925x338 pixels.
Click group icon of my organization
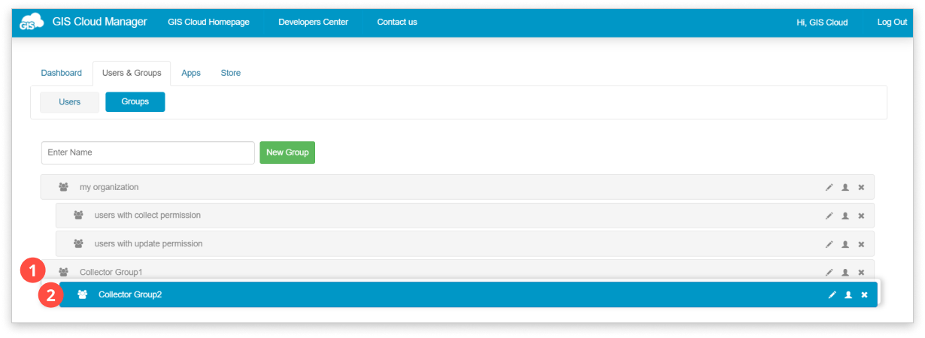[64, 187]
